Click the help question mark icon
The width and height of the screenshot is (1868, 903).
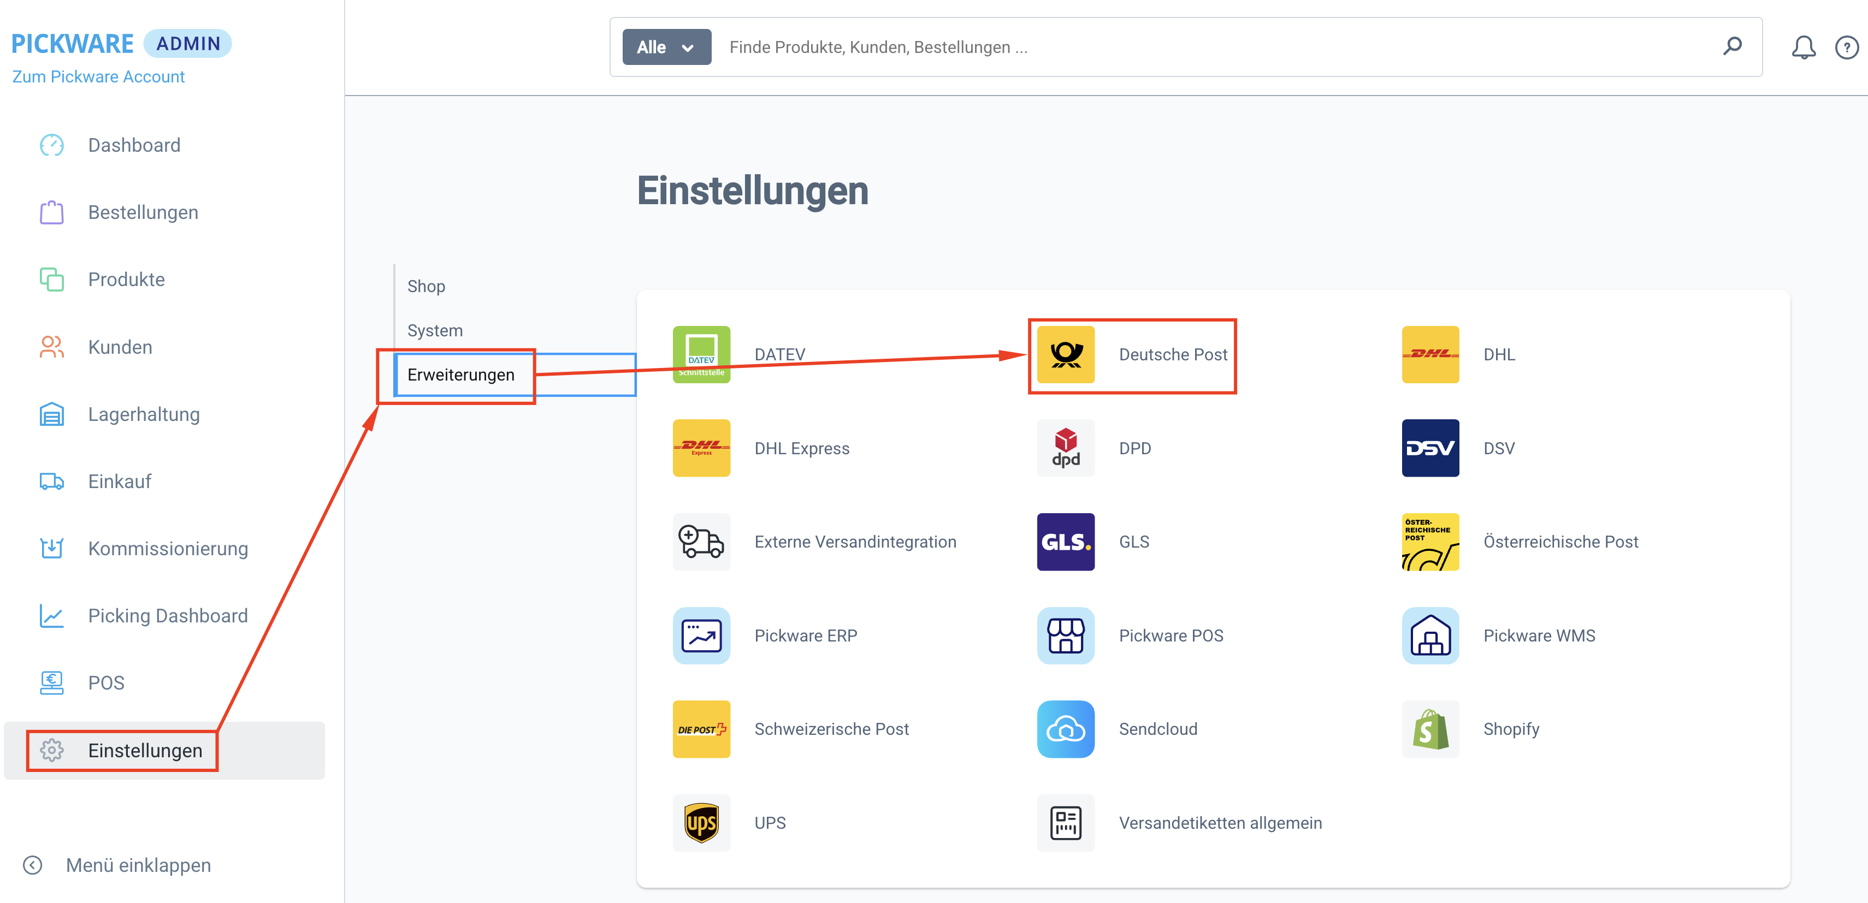[1846, 48]
